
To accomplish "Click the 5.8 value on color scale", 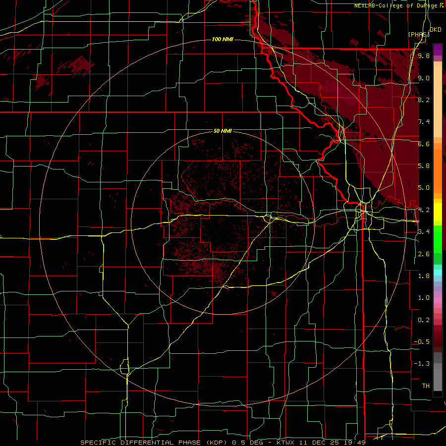I will pos(424,166).
